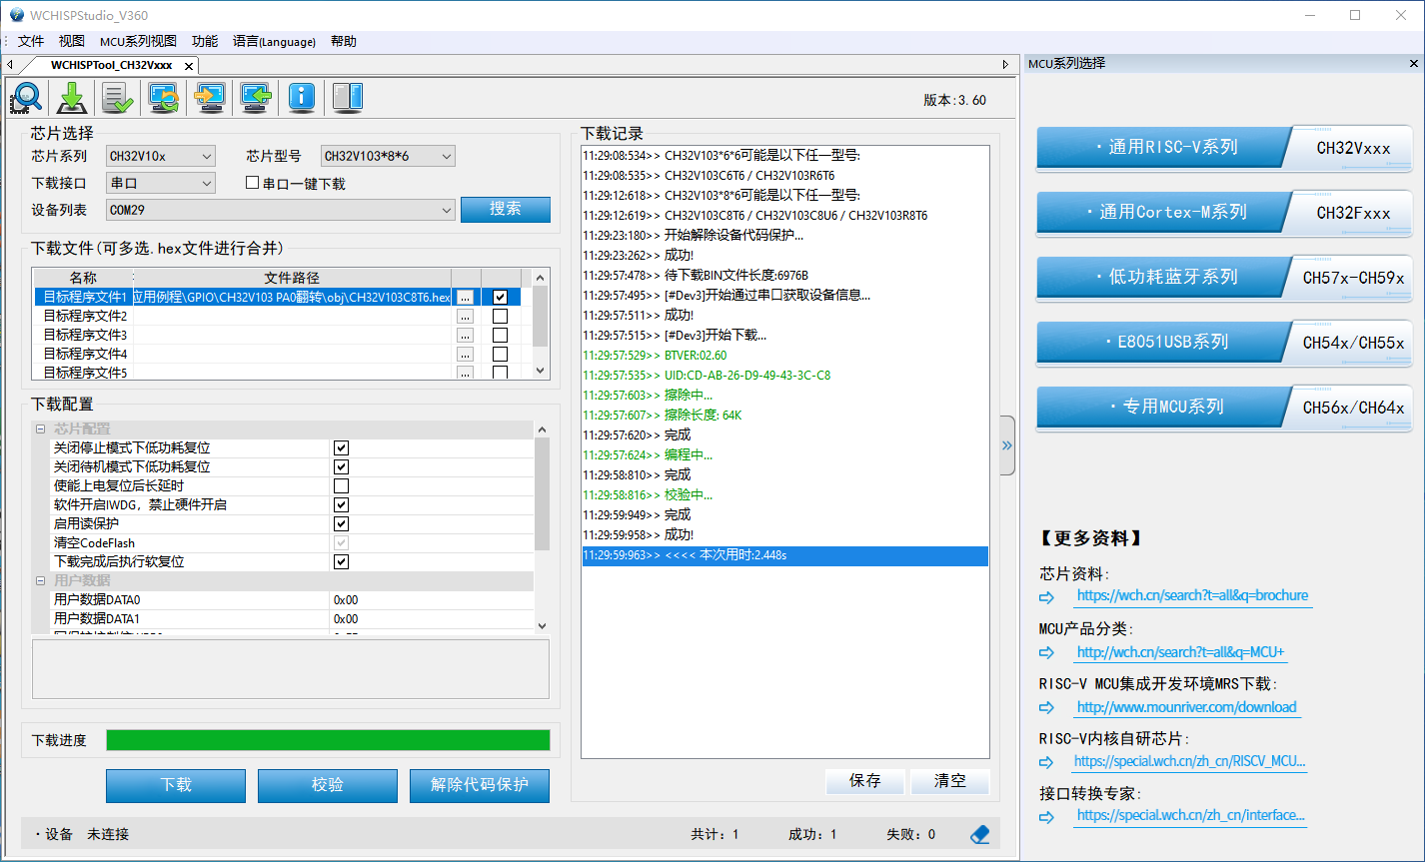Screen dimensions: 1425x862
Task: Click the file list vertical scrollbar
Action: pos(541,325)
